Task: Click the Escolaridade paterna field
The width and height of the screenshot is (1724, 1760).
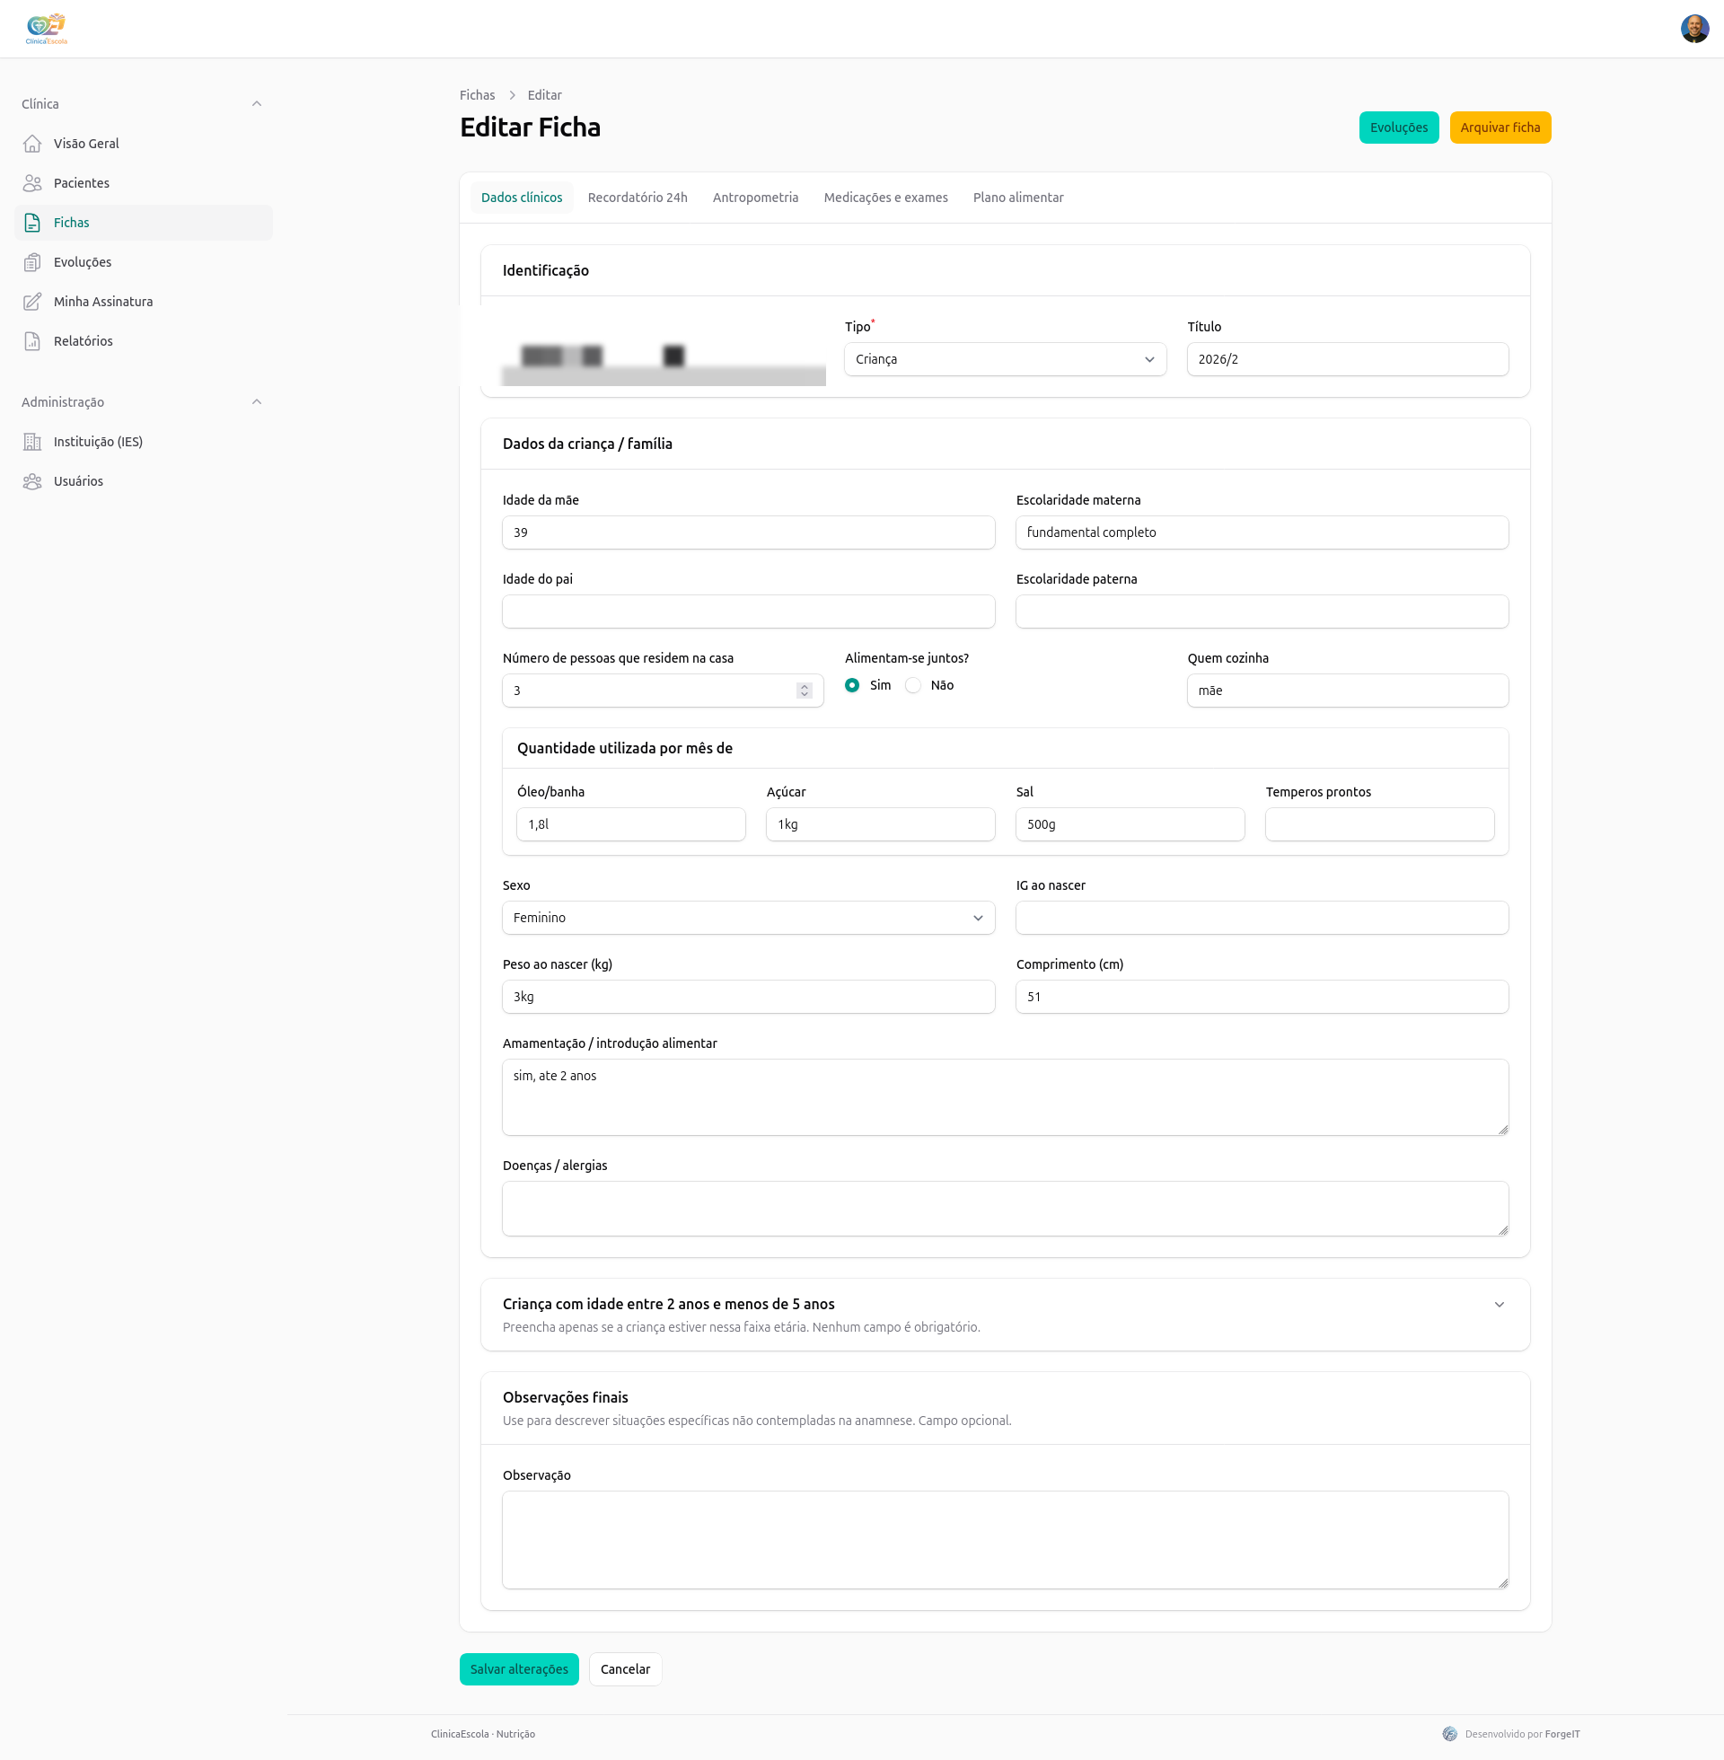Action: tap(1262, 612)
